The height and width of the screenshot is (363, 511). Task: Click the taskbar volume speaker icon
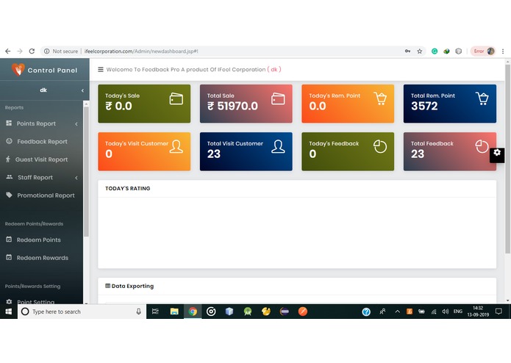pos(446,312)
